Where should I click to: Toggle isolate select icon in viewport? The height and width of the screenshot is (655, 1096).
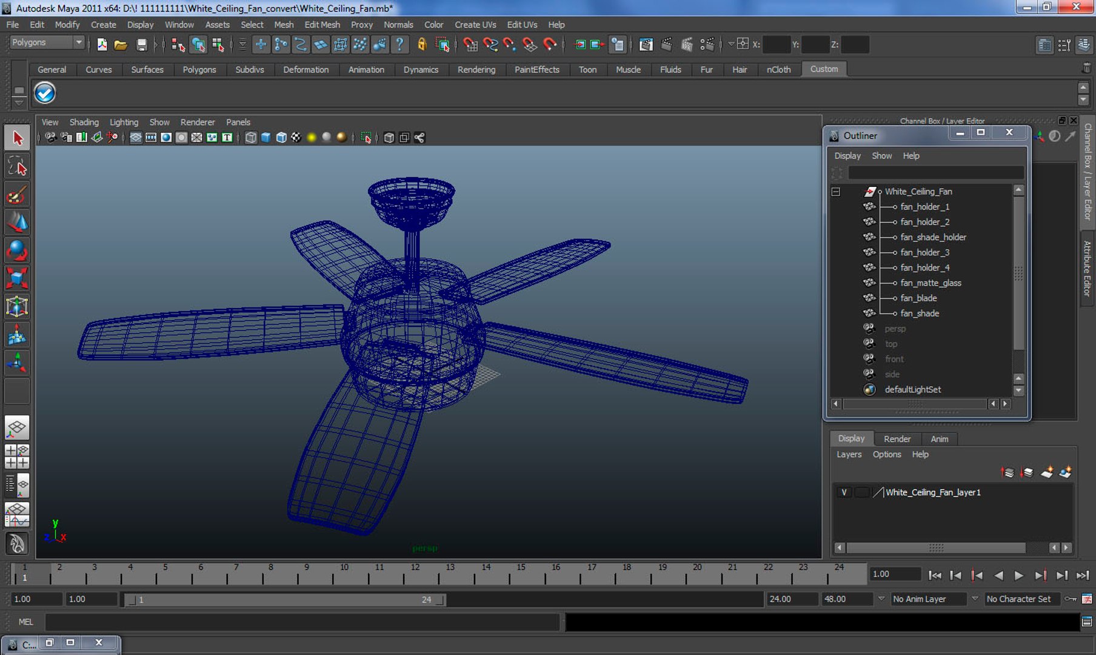coord(366,138)
